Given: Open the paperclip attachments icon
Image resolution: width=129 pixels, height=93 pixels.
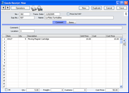Looking at the screenshot, I should coord(126,14).
